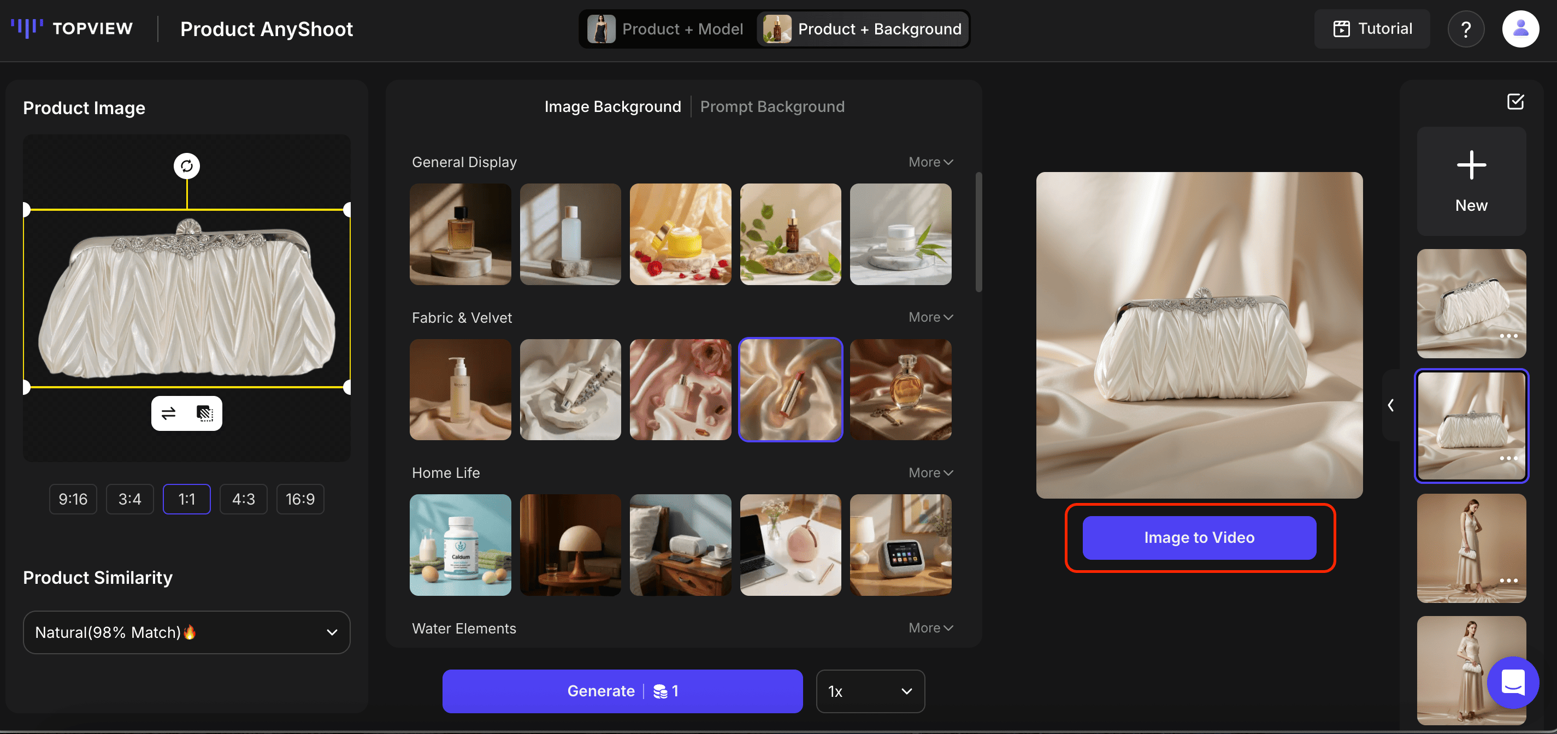Expand More options for Fabric & Velvet
The image size is (1557, 734).
click(x=930, y=317)
